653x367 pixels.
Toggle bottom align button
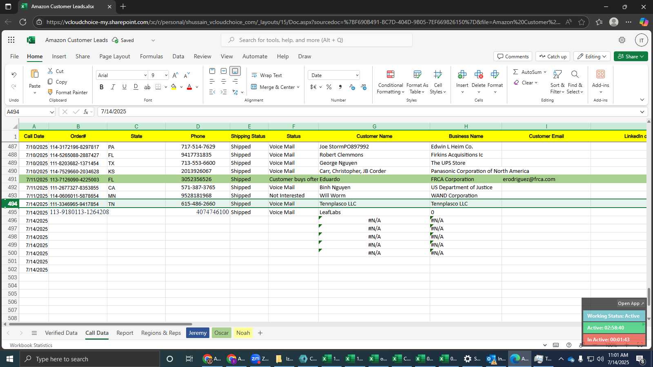[235, 71]
